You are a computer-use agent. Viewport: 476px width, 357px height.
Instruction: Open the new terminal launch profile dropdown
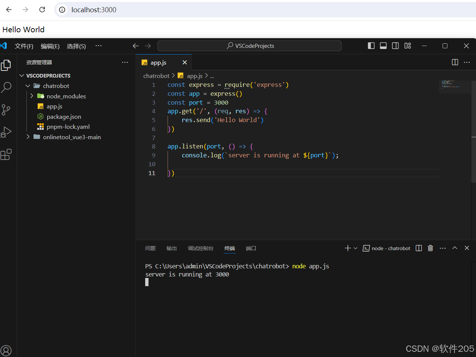pos(356,248)
